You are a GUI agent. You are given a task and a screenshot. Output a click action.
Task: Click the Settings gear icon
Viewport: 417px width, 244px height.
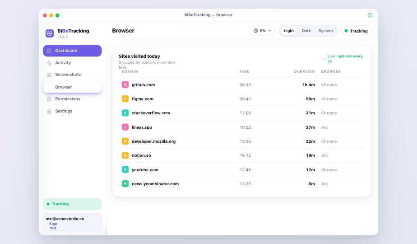49,111
